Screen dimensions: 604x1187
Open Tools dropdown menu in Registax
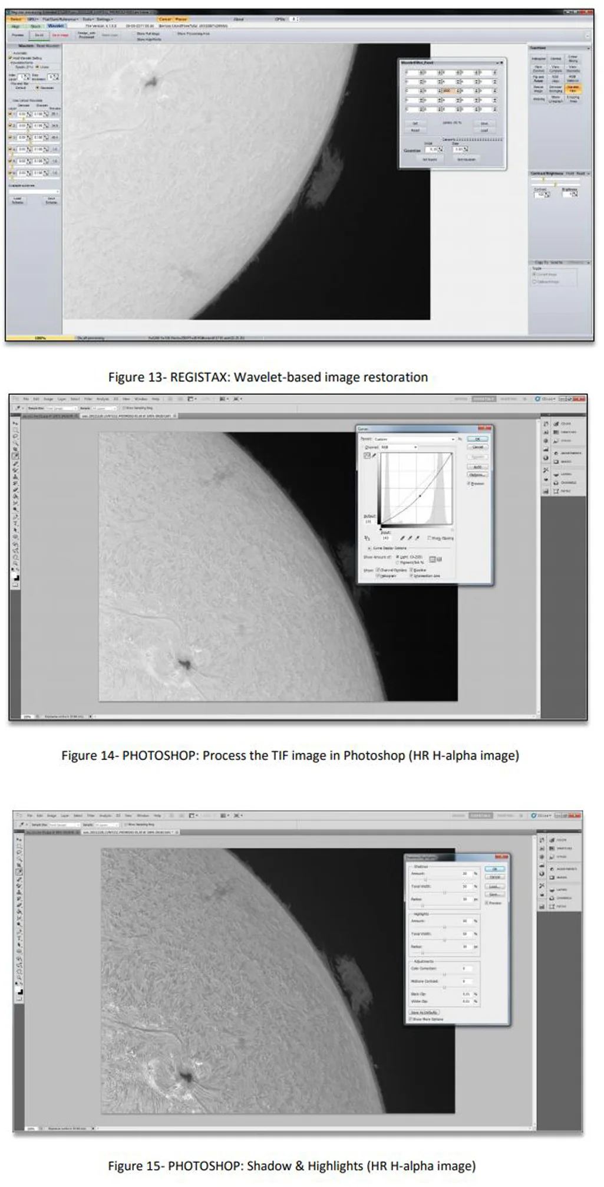(x=88, y=19)
